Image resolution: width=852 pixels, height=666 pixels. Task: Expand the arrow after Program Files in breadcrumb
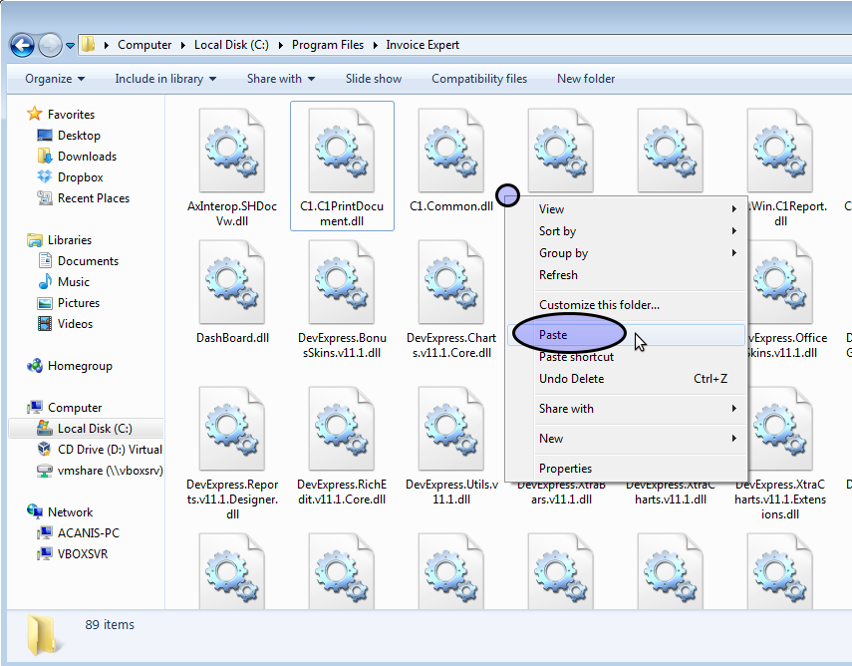375,45
